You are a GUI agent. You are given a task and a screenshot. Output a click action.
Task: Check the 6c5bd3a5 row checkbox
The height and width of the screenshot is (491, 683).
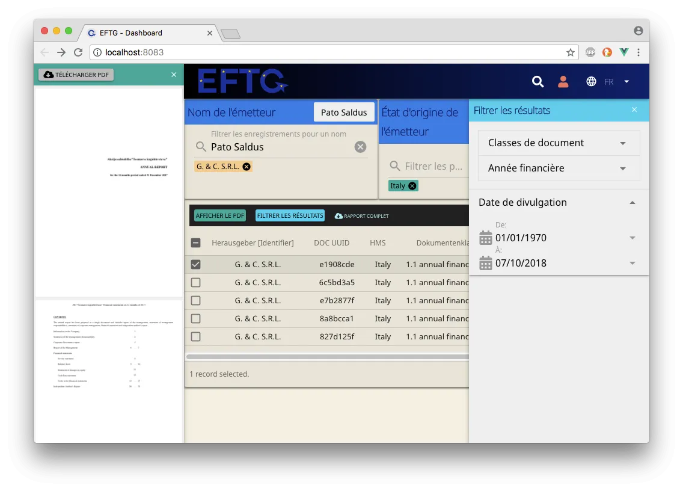click(195, 283)
